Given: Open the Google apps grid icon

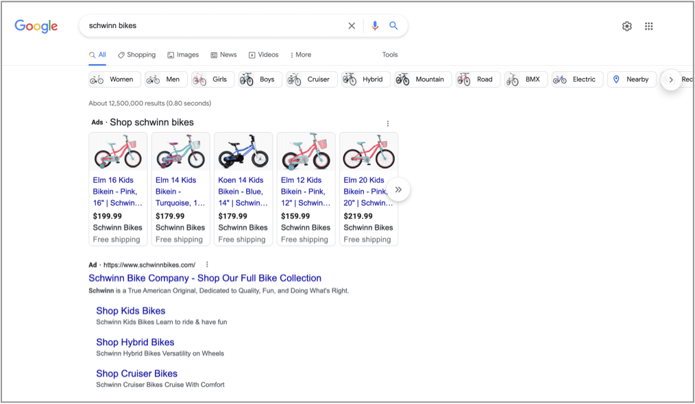Looking at the screenshot, I should pos(649,26).
